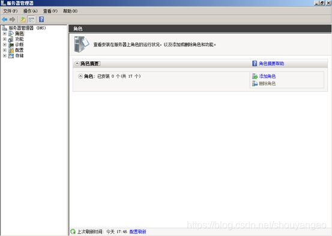Screen dimensions: 332x236
Task: Click the 诊断 tree node icon
Action: [11, 44]
